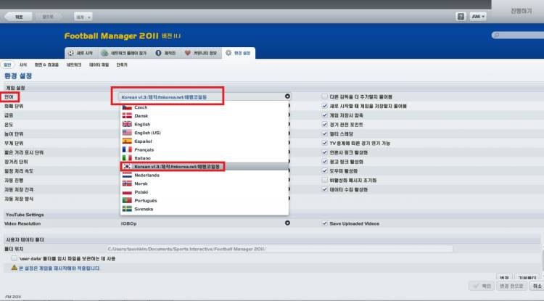Click the gear icon on 환경 설정 tab
This screenshot has width=544, height=301.
229,53
